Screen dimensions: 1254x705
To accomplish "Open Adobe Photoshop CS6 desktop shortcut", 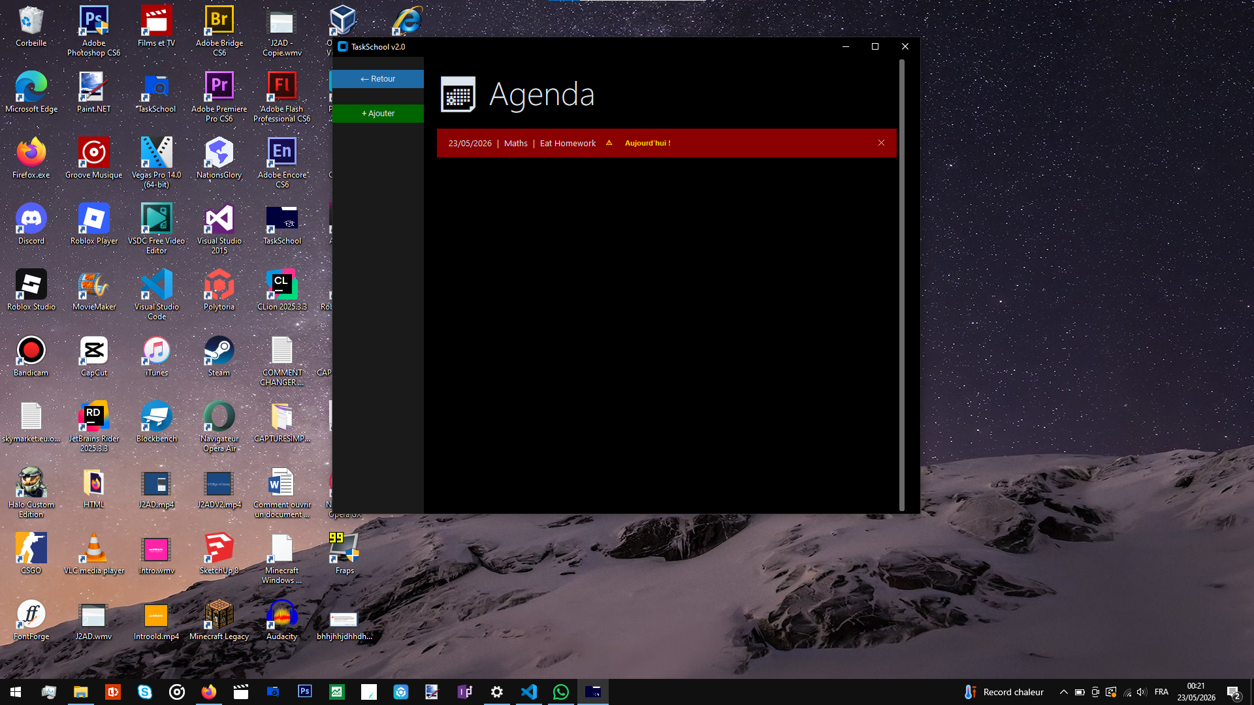I will [x=94, y=31].
